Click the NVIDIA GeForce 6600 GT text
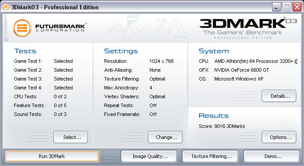 242,70
